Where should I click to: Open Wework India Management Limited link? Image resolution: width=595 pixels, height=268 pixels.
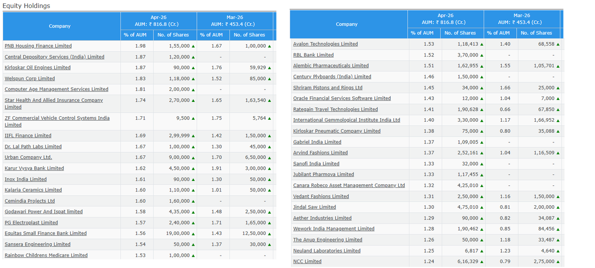[x=334, y=229]
